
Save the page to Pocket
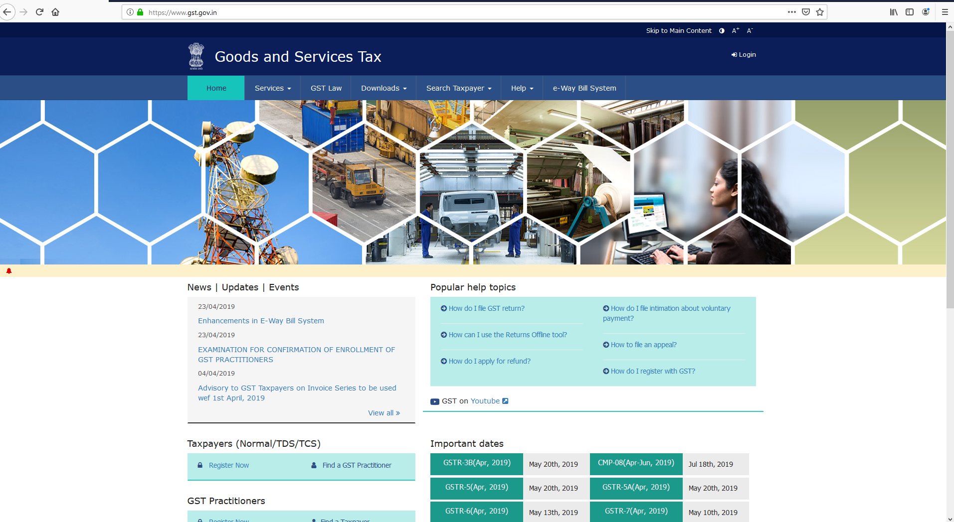click(x=806, y=12)
